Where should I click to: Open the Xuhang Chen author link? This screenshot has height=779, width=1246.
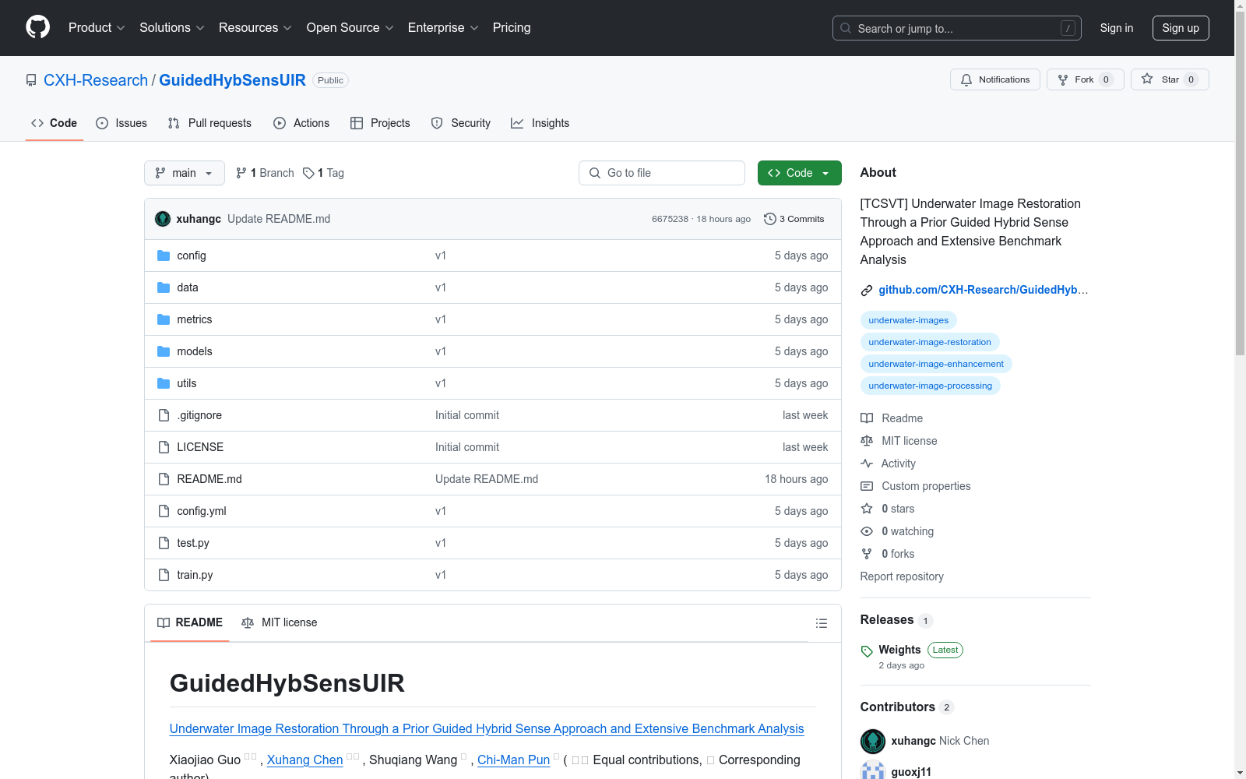(304, 760)
